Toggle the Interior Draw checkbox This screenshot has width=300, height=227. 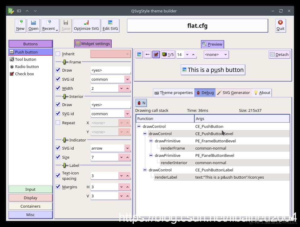58,104
